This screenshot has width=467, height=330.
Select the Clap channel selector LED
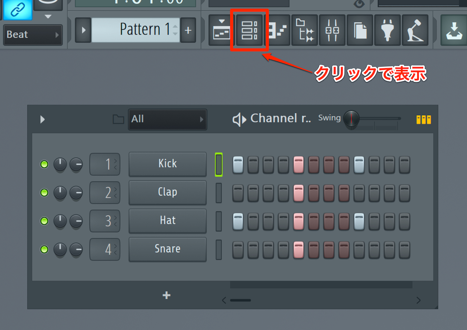click(x=219, y=193)
